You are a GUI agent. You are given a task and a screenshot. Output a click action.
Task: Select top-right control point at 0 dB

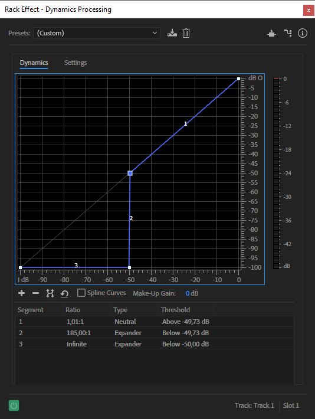(238, 79)
